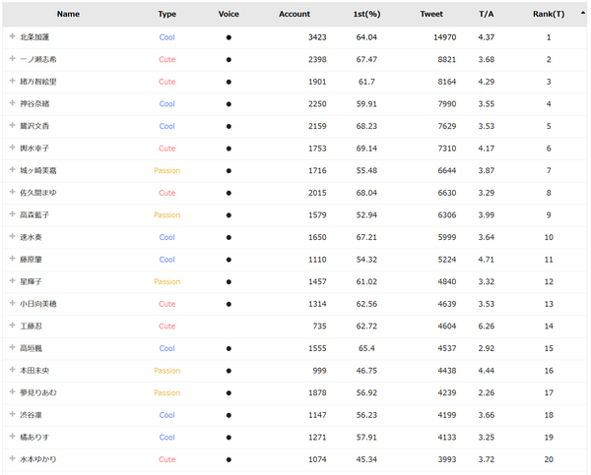Click the T/A value 4.71

(x=487, y=260)
